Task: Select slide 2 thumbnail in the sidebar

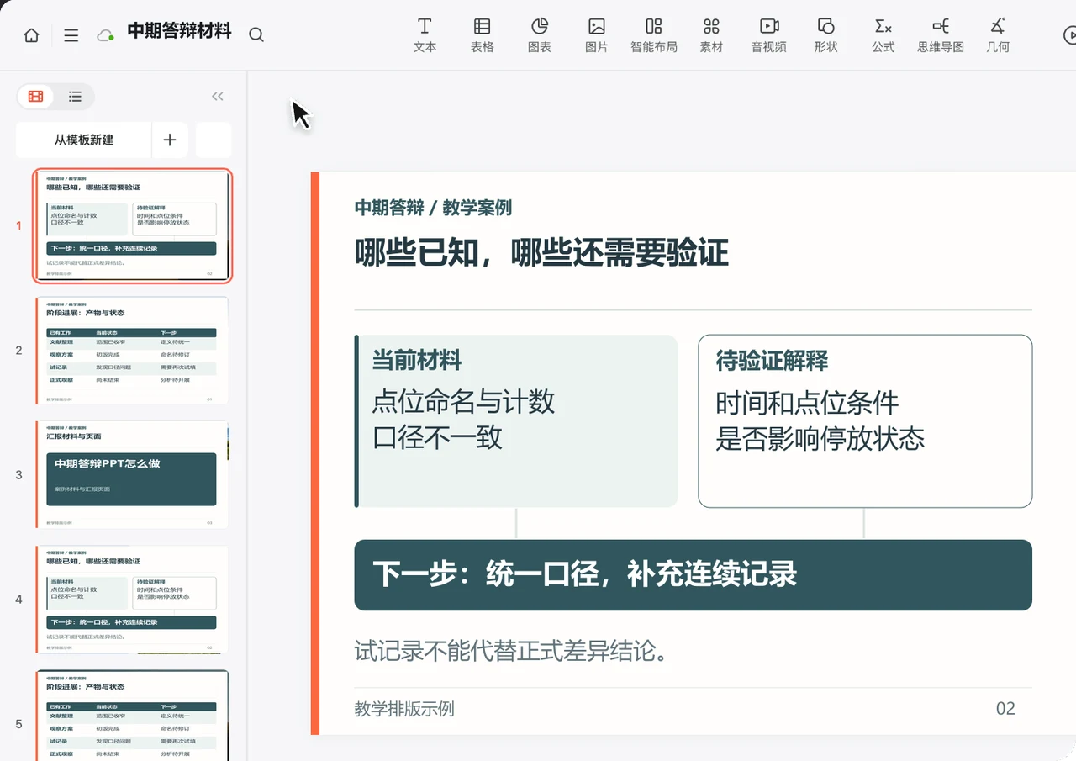Action: click(133, 351)
